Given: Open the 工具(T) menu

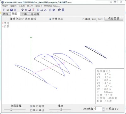Looking at the screenshot, I should pos(22,6).
